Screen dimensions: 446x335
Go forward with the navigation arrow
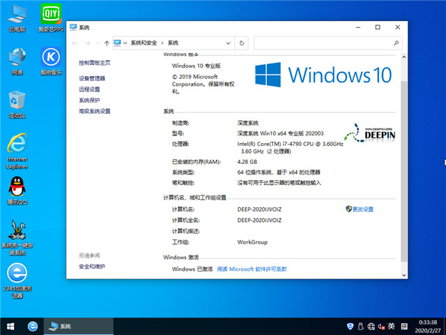88,43
